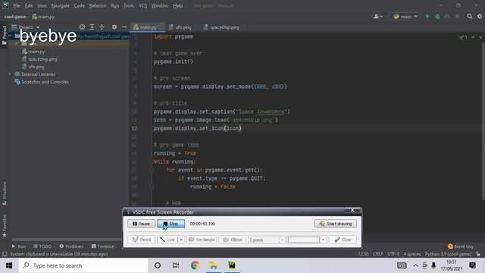Open the main run configuration dropdown
485x273 pixels.
(x=405, y=17)
